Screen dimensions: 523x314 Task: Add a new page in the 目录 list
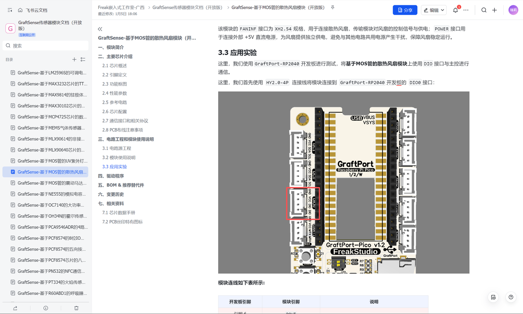click(74, 60)
